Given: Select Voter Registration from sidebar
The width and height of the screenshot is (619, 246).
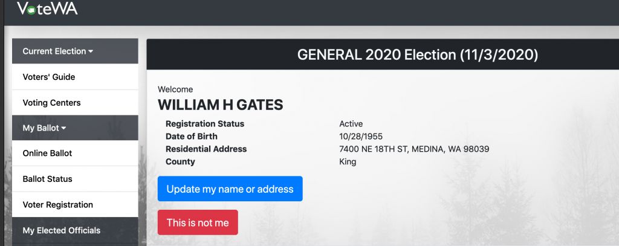Looking at the screenshot, I should 75,204.
